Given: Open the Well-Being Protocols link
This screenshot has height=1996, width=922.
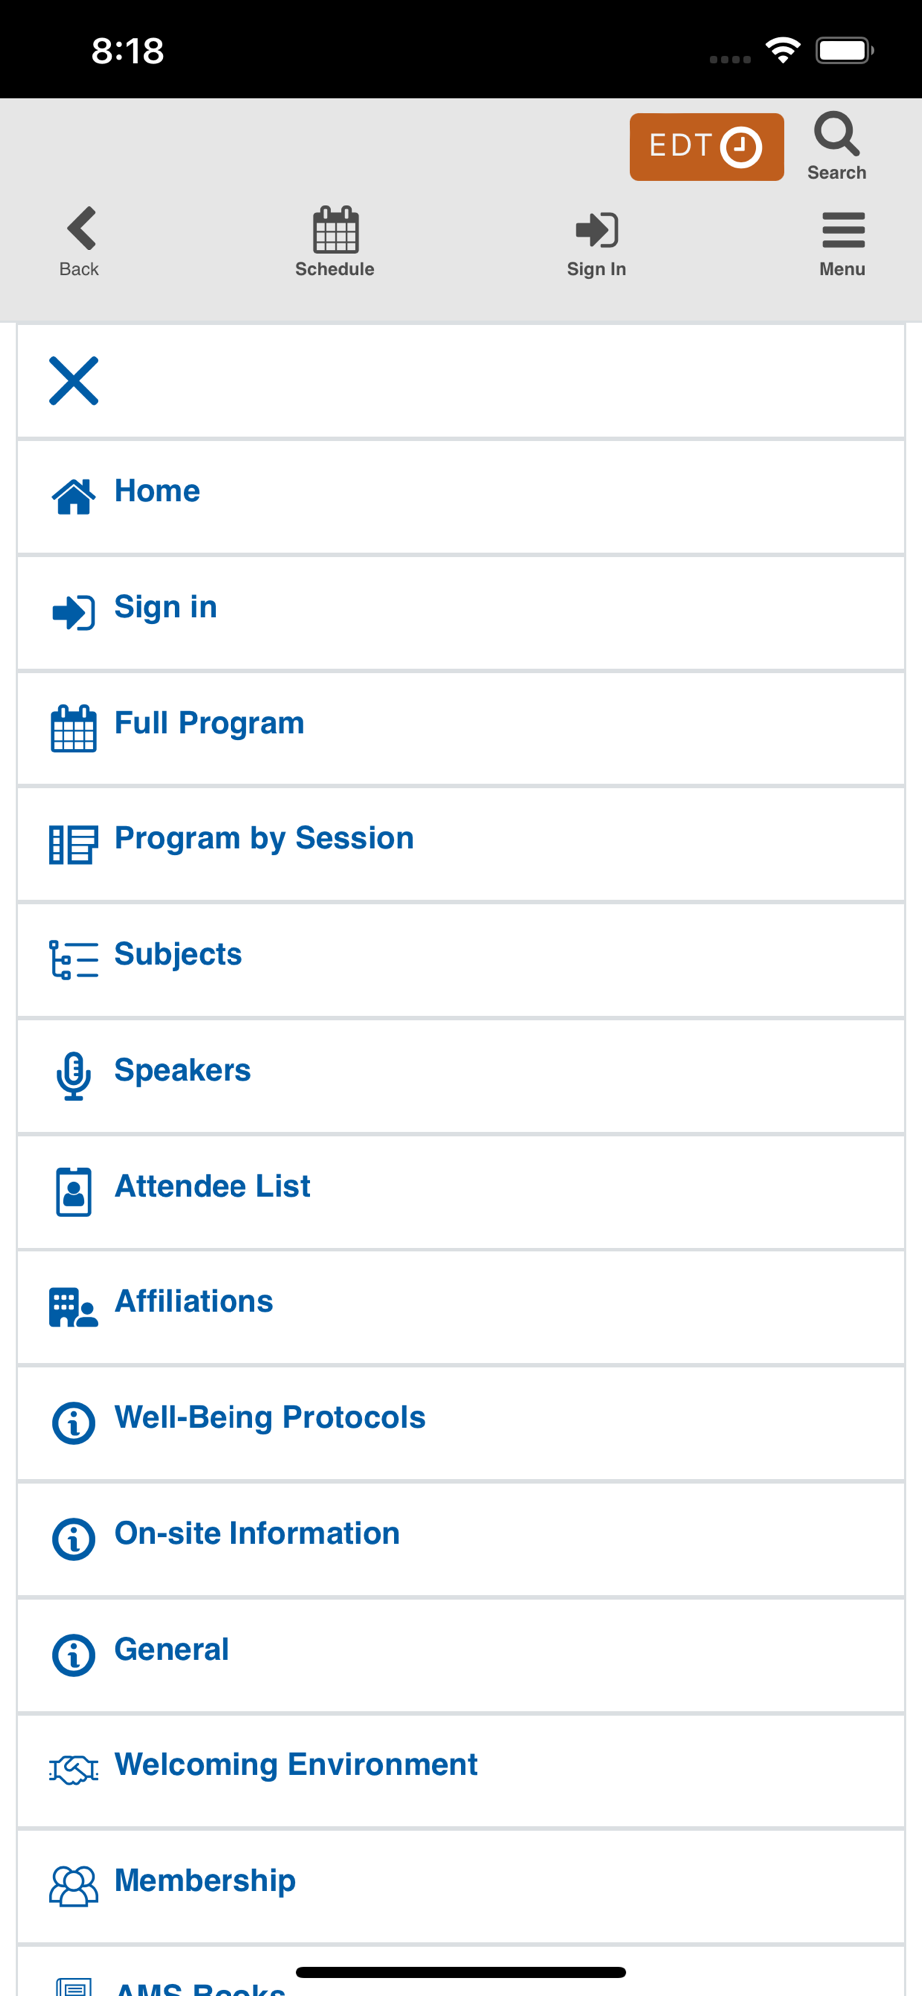Looking at the screenshot, I should click(269, 1417).
